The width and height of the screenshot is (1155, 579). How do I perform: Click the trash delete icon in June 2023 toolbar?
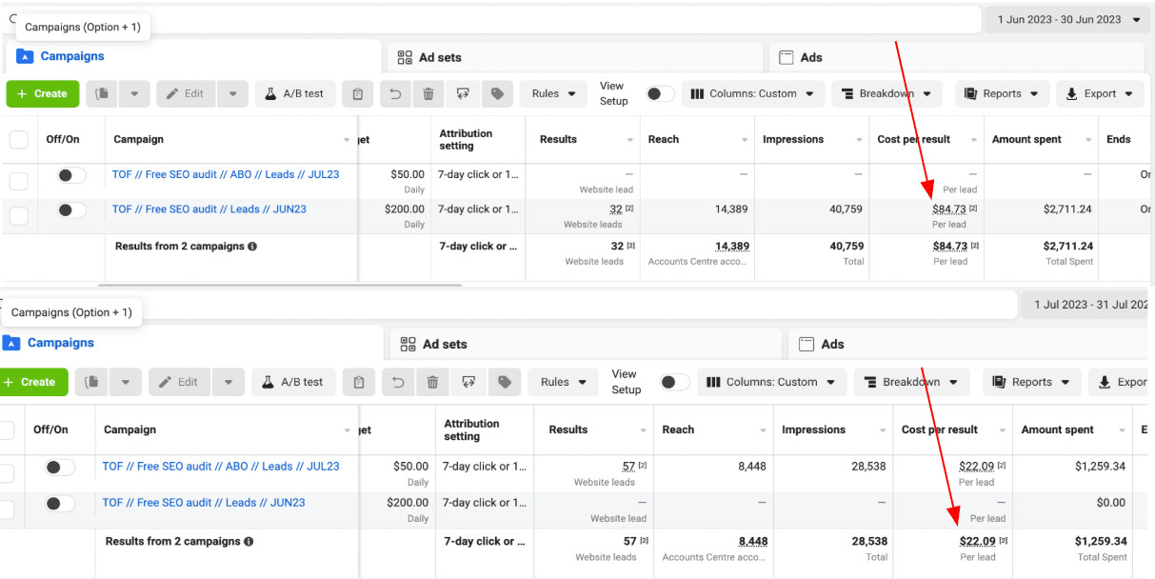pyautogui.click(x=428, y=93)
